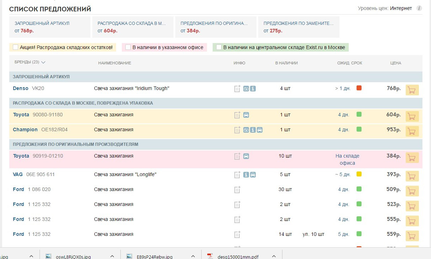Enable Акция! Распродажа складских остатков checkbox
Viewport: 431px width, 259px height.
(16, 47)
